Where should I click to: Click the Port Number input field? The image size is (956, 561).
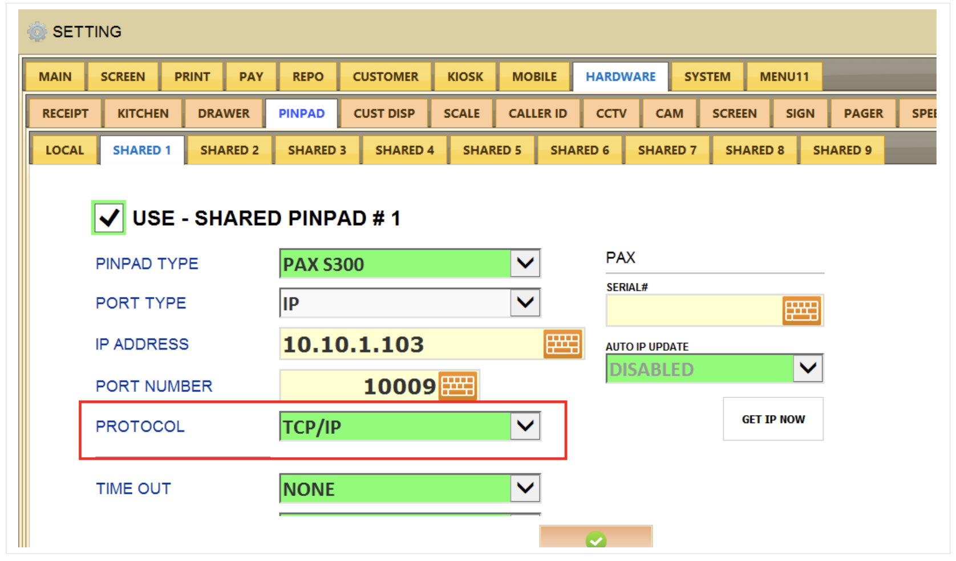359,387
